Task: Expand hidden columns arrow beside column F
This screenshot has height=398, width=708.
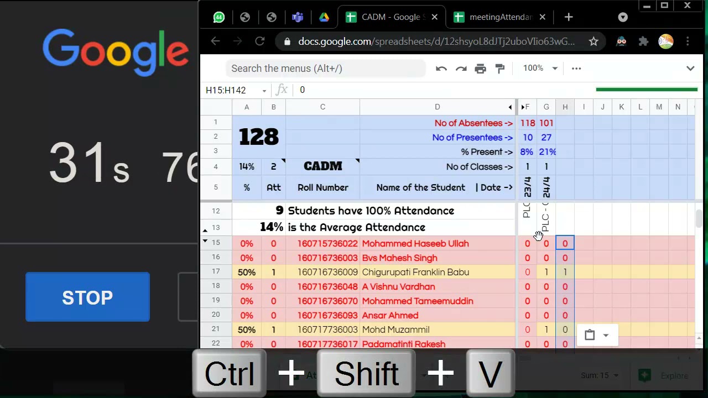Action: [x=523, y=107]
